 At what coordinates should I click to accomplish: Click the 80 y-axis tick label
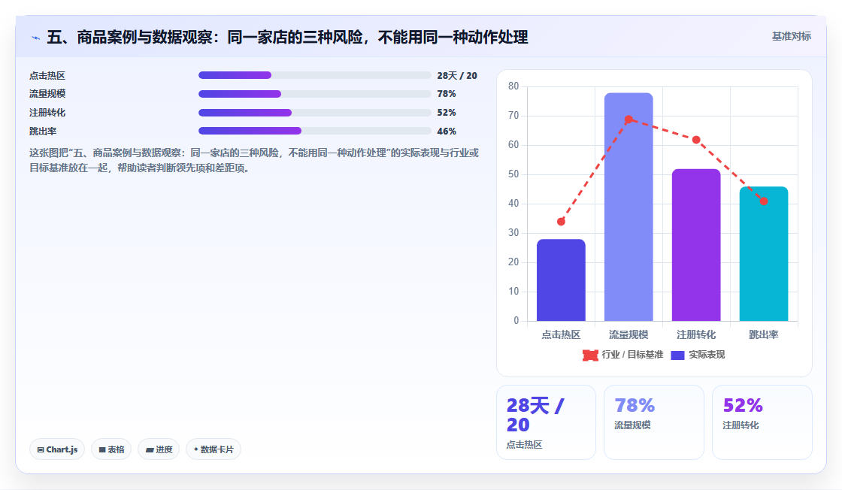point(513,86)
